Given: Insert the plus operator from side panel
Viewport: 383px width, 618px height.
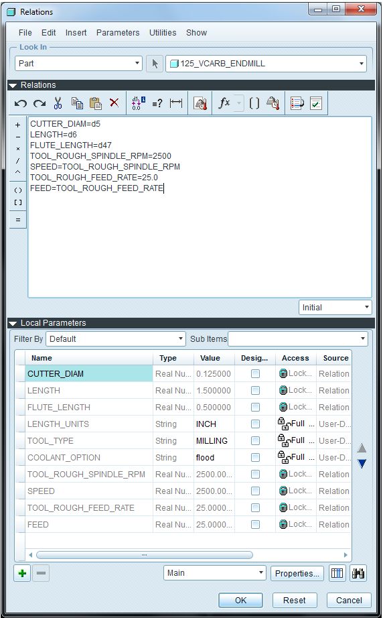Looking at the screenshot, I should tap(17, 125).
